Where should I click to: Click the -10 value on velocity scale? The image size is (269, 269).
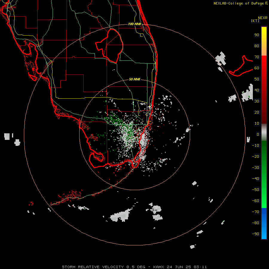(256, 146)
